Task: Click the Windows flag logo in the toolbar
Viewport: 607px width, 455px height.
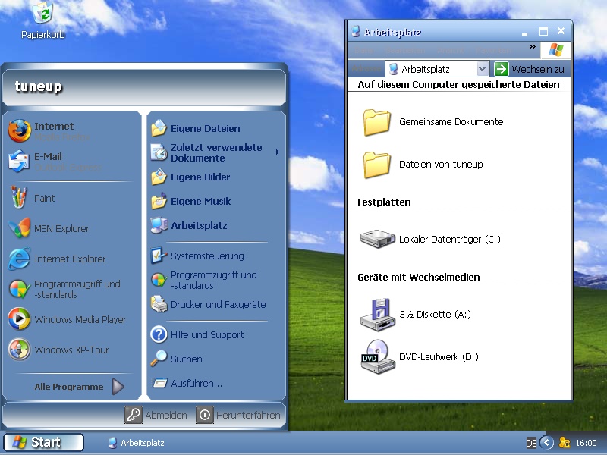Action: pos(556,49)
